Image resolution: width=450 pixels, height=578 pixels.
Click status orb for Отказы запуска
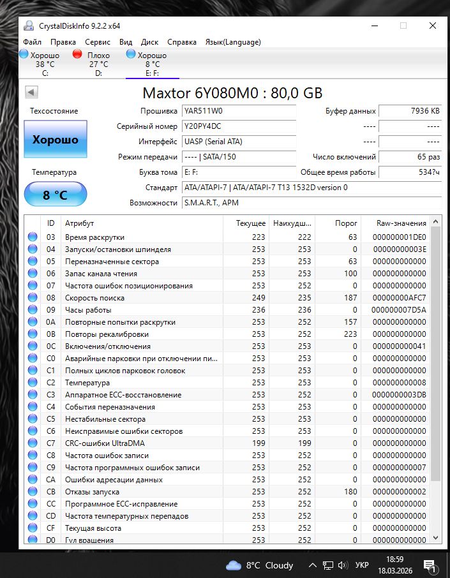pyautogui.click(x=33, y=491)
